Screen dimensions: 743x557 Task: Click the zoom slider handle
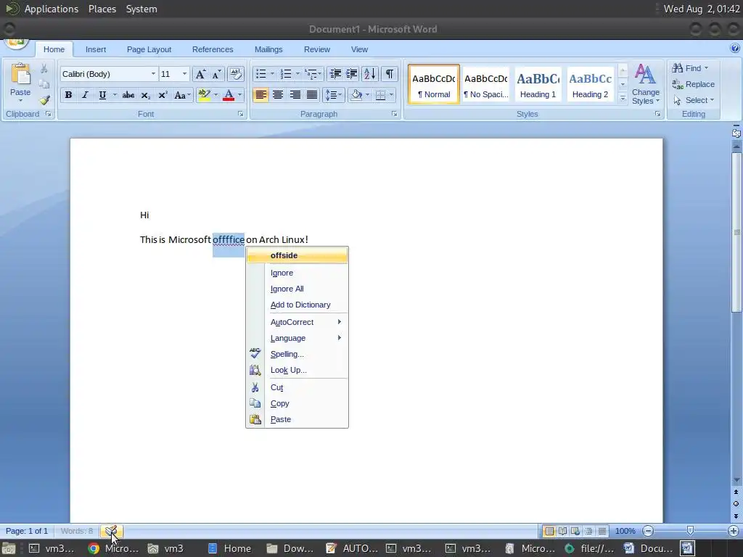coord(691,531)
